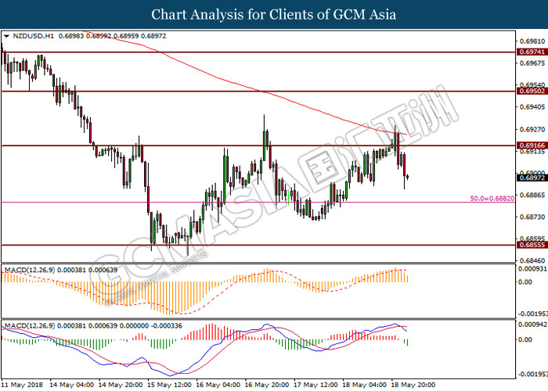Image resolution: width=548 pixels, height=391 pixels.
Task: Click the 18 May 04:00 time label
Action: [365, 385]
